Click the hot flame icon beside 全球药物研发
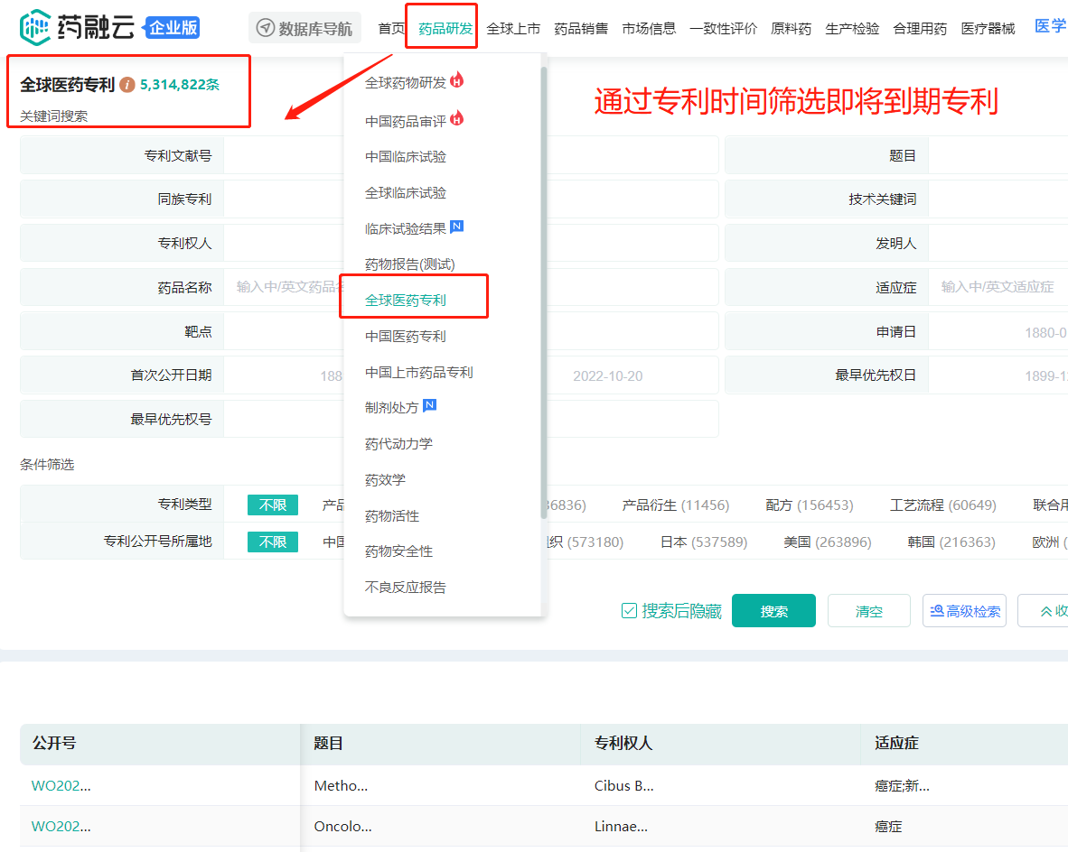 (x=457, y=81)
